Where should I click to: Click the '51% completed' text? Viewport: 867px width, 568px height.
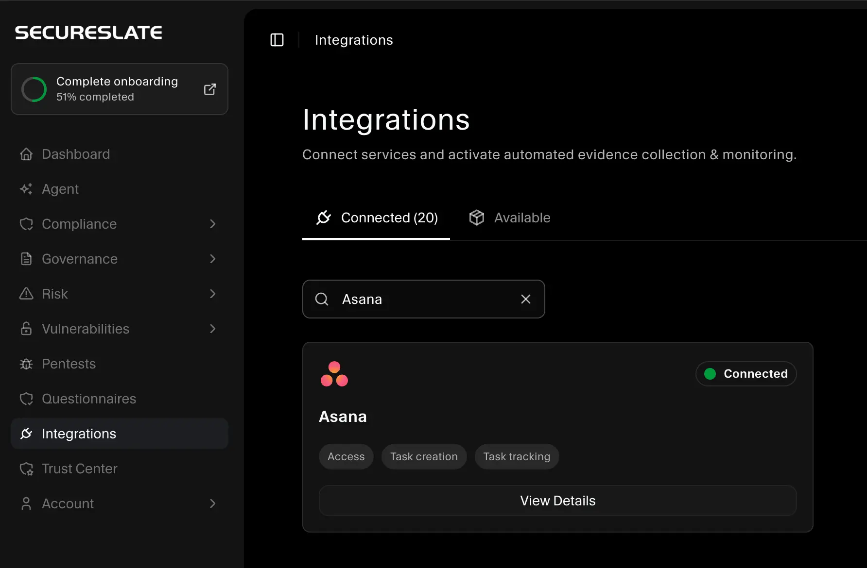click(x=95, y=97)
